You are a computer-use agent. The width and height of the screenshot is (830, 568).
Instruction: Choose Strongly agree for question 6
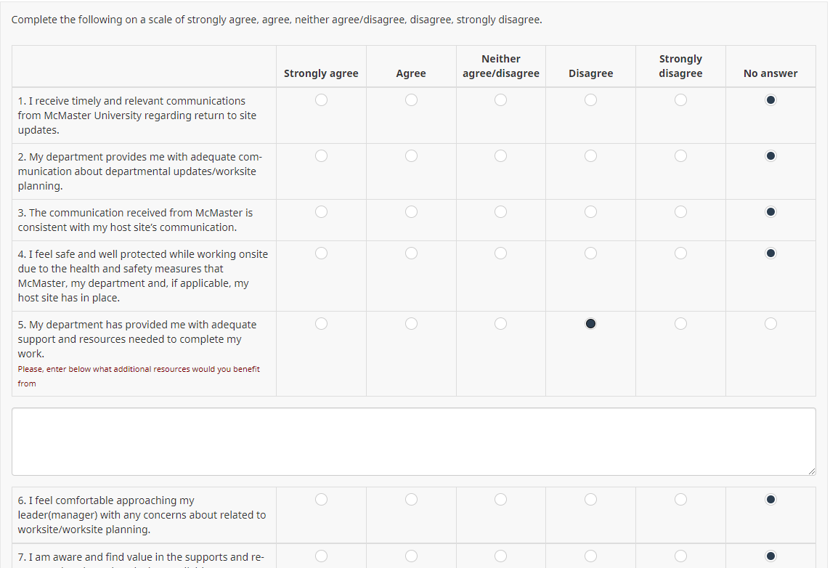click(321, 500)
